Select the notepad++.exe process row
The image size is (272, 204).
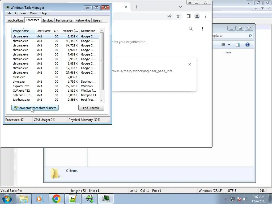pyautogui.click(x=55, y=95)
